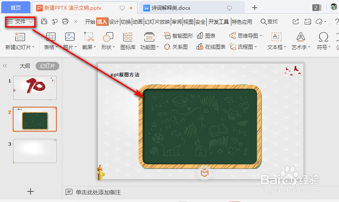The height and width of the screenshot is (202, 339).
Task: Expand more quick access tools chevron
Action: click(75, 22)
